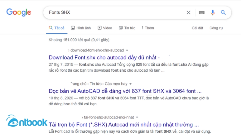This screenshot has height=135, width=241.
Task: Open the Tin tức tab
Action: point(127,28)
